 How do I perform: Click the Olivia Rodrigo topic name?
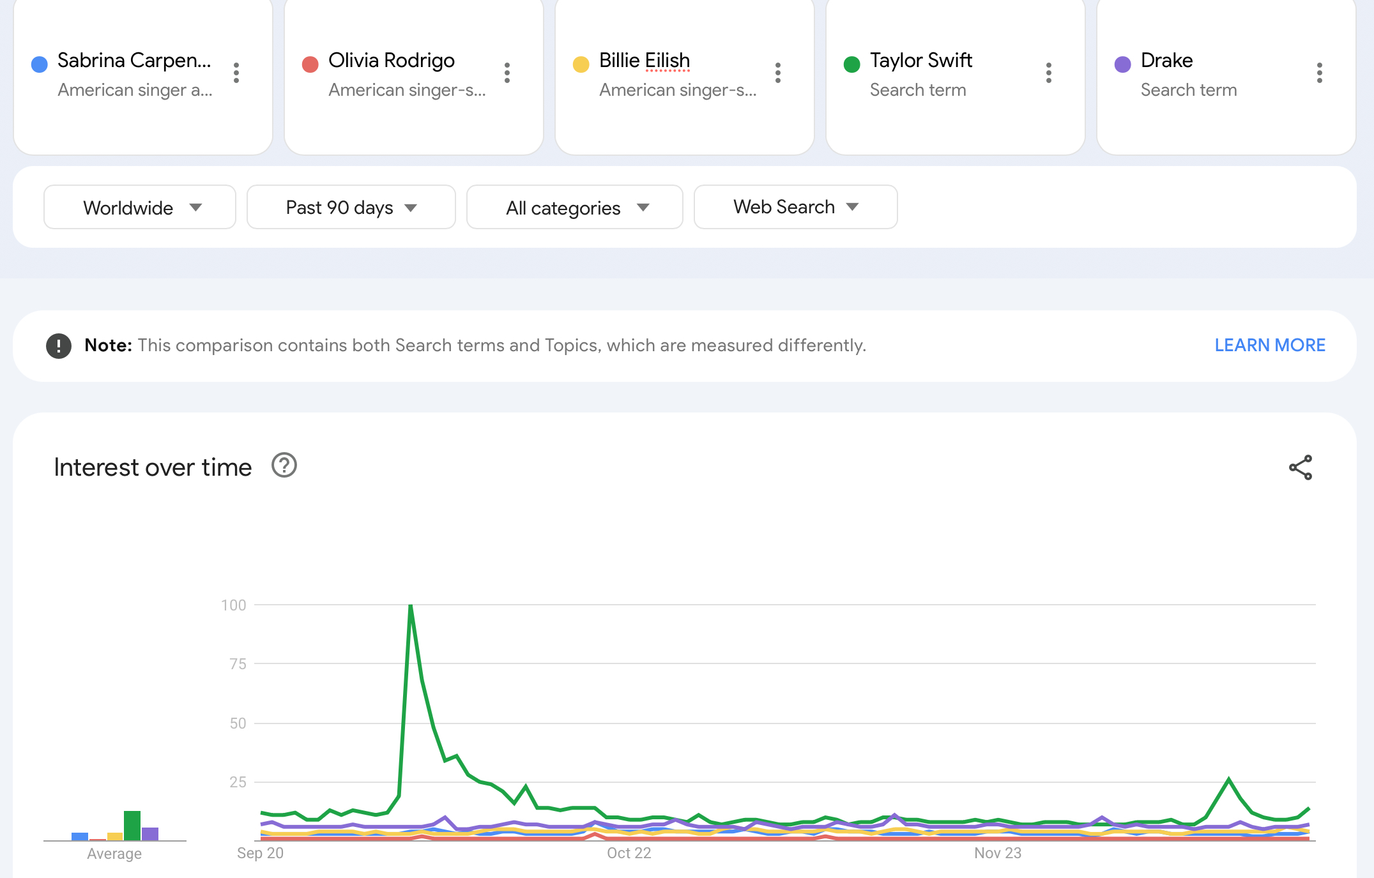coord(391,61)
